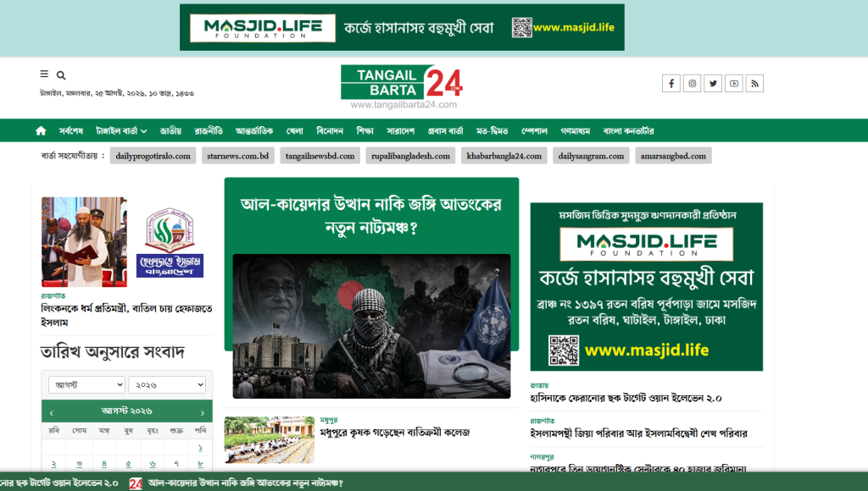The image size is (868, 491).
Task: Read মধুপুরে কৃষক গড়ছেন ব্যতিক্রমী কলেজ
Action: [x=395, y=433]
